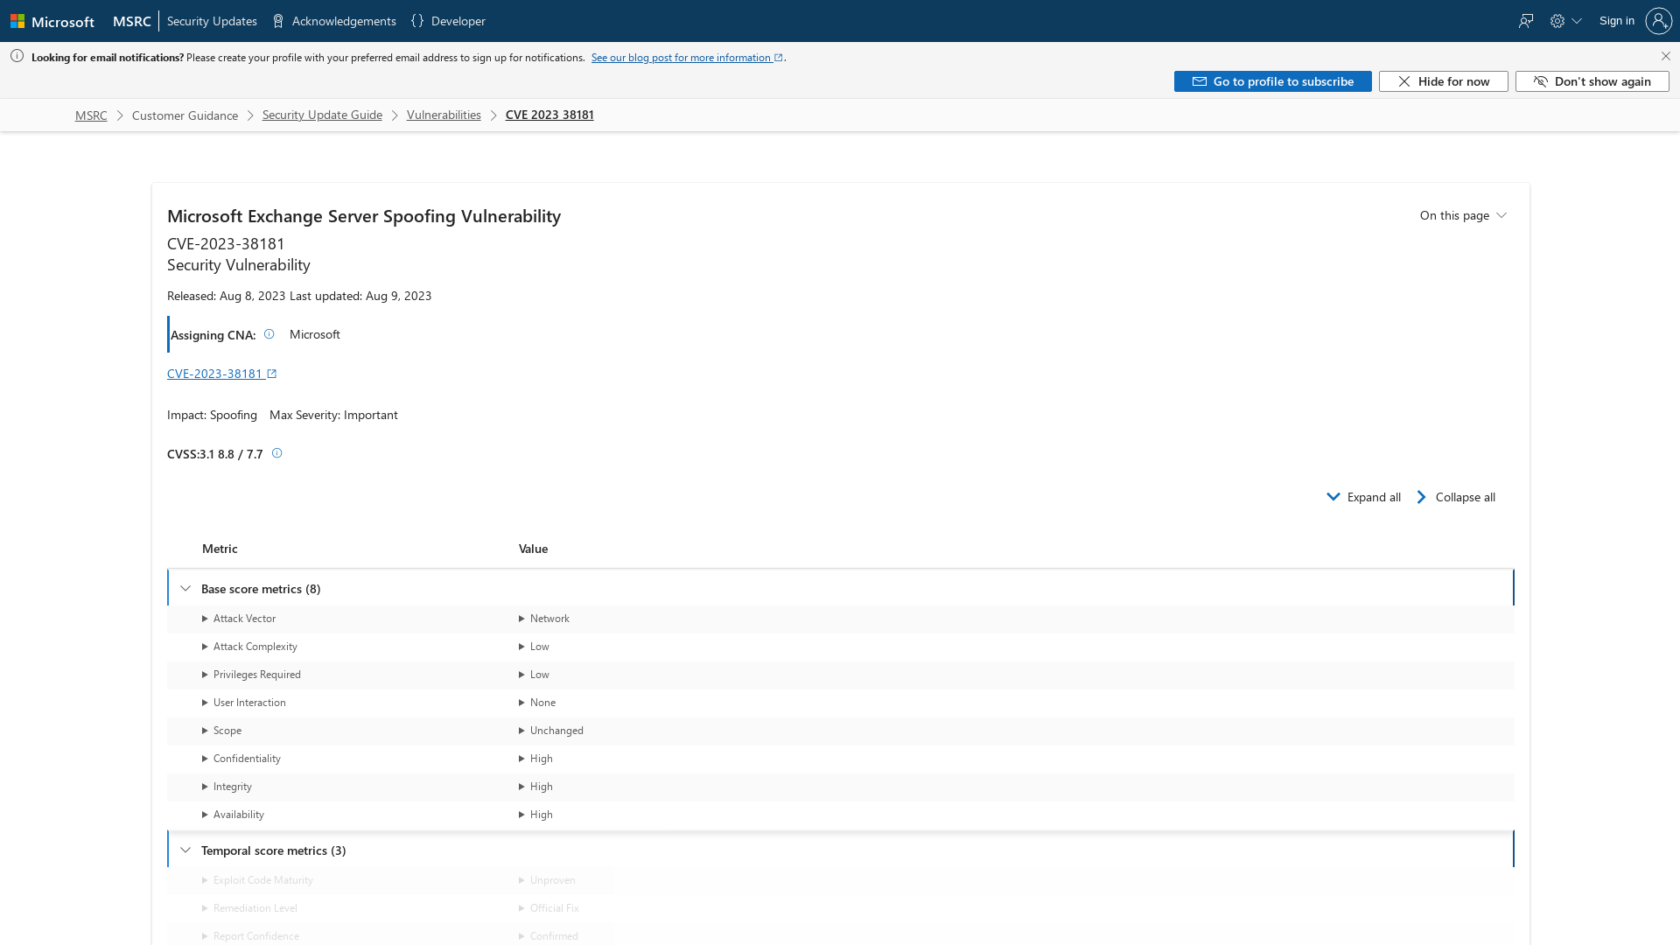The height and width of the screenshot is (945, 1680).
Task: Expand the User Interaction metric row
Action: tap(243, 703)
